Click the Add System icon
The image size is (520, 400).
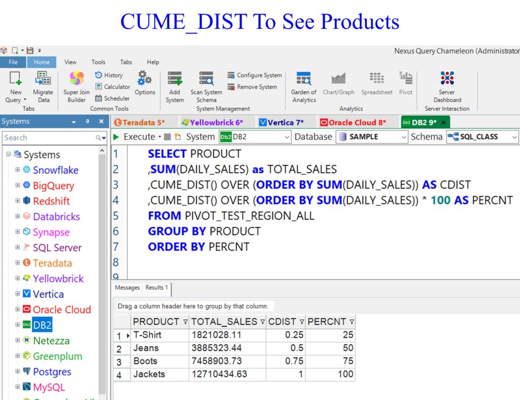[x=175, y=86]
